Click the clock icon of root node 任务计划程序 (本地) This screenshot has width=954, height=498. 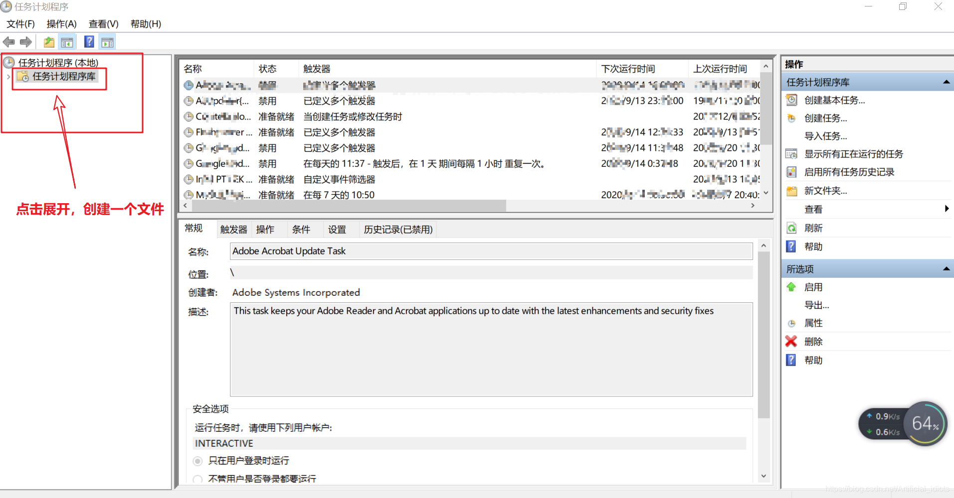pos(9,62)
